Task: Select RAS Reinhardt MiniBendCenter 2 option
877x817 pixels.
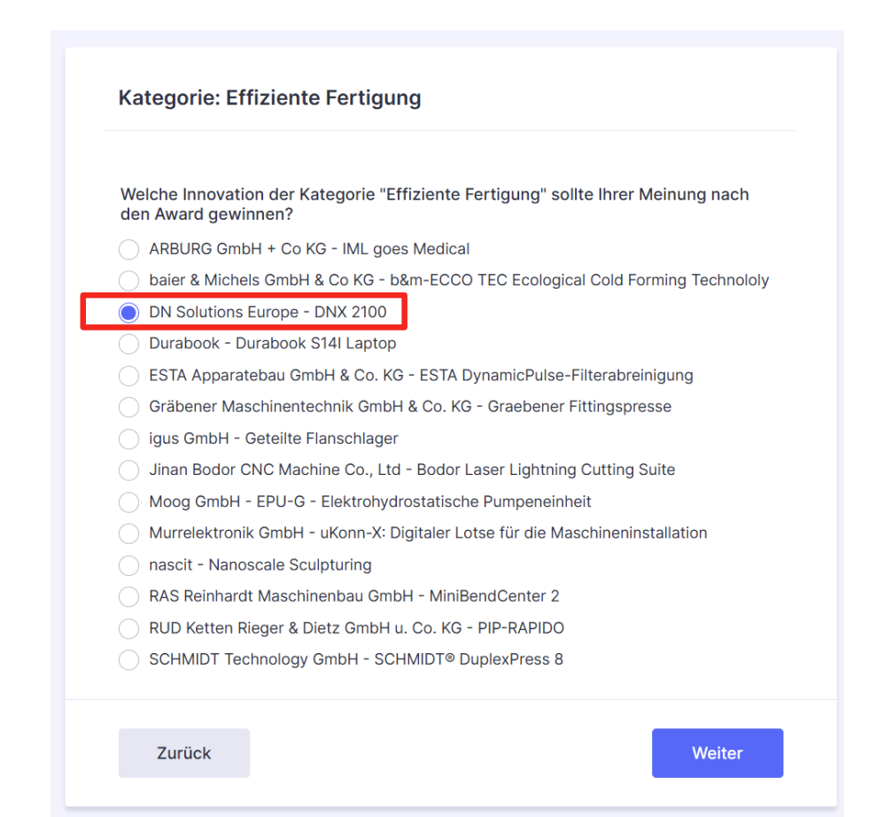Action: click(128, 596)
